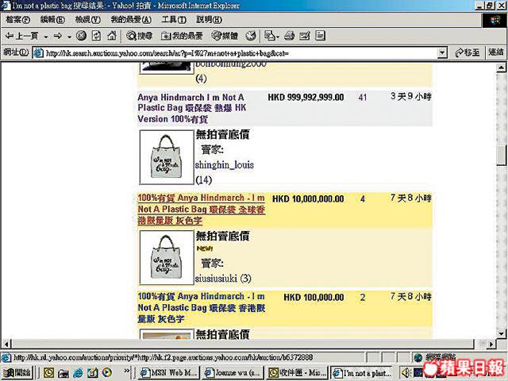Viewport: 508px width, 381px height.
Task: Click the Outlook quick launch icon
Action: (x=48, y=372)
